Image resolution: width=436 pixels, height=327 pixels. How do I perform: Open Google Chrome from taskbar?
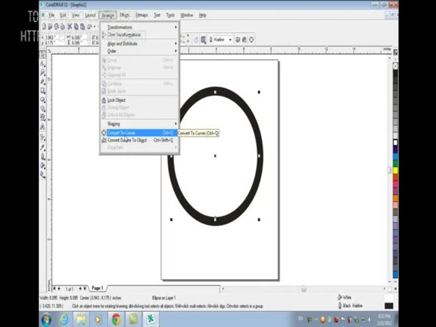116,319
